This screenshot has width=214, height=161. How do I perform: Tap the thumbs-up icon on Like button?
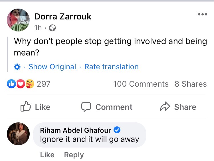pos(26,107)
